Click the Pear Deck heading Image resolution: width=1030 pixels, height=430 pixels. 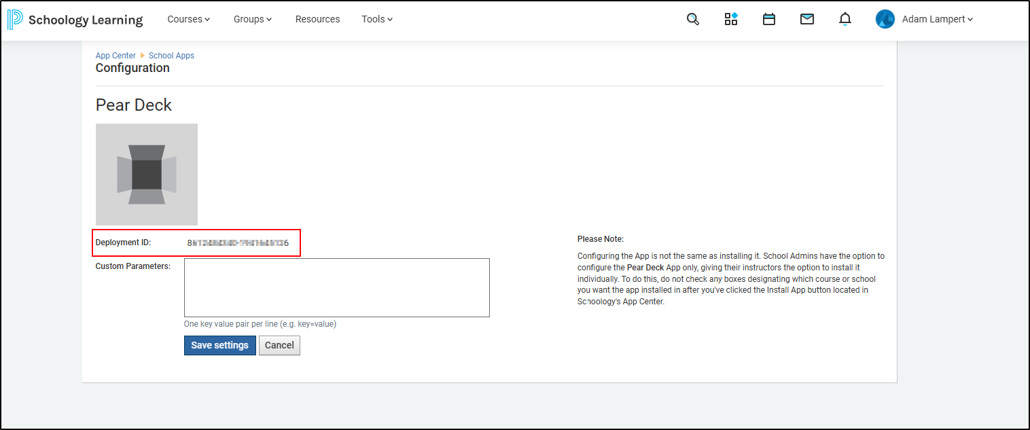(134, 105)
